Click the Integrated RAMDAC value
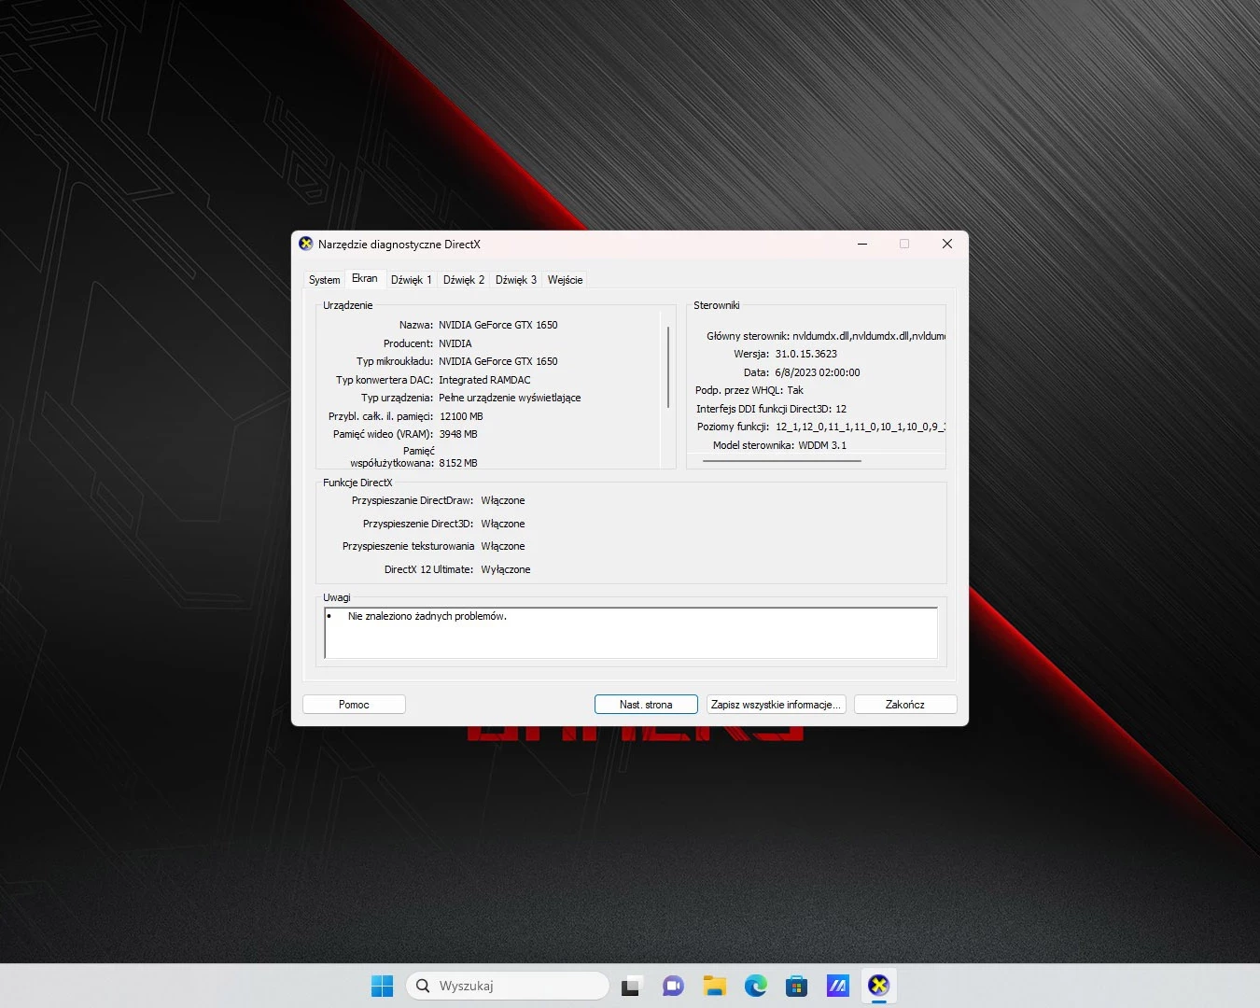The image size is (1260, 1008). pyautogui.click(x=484, y=380)
